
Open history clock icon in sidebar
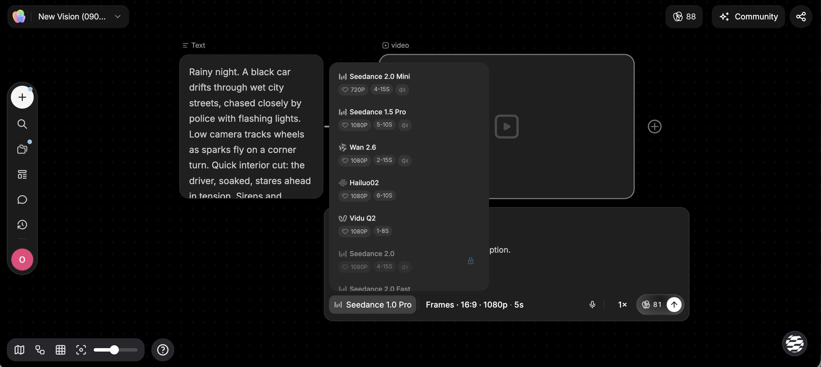tap(22, 225)
